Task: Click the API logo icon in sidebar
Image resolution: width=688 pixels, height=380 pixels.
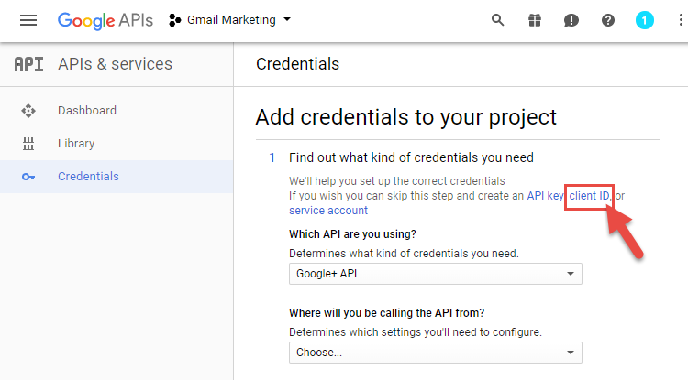Action: [29, 64]
